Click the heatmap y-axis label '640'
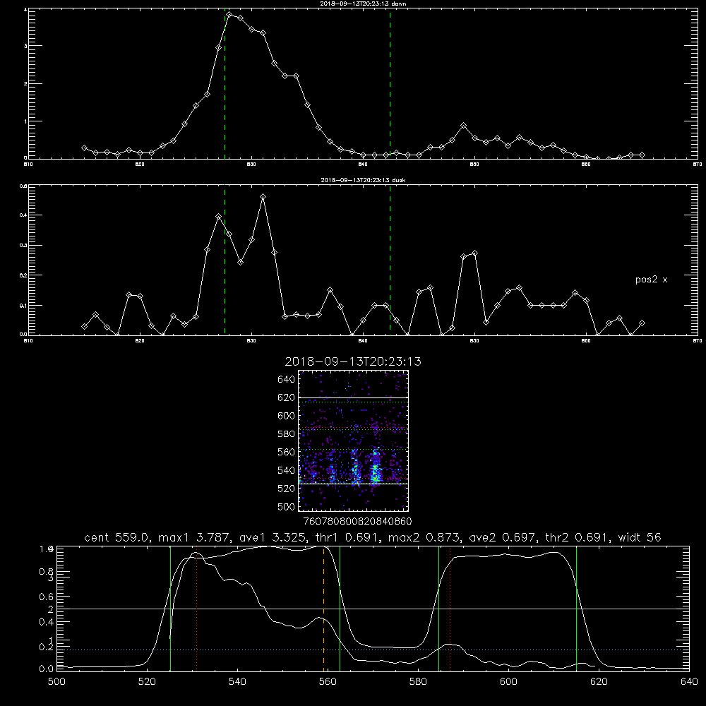The height and width of the screenshot is (706, 706). point(287,380)
